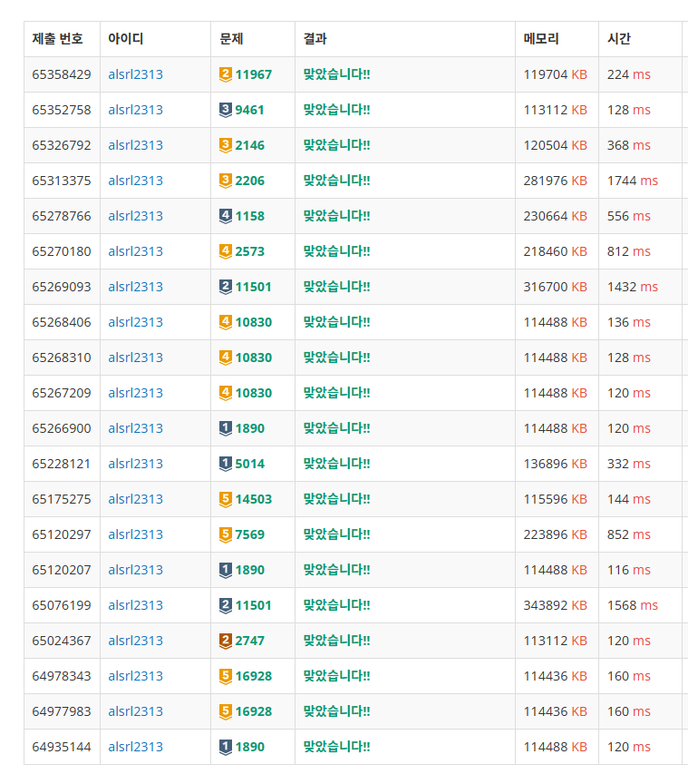Click time value 1568 ms
The height and width of the screenshot is (774, 688).
tap(633, 605)
